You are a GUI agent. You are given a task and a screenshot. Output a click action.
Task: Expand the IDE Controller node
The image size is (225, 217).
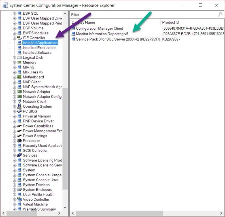14,38
